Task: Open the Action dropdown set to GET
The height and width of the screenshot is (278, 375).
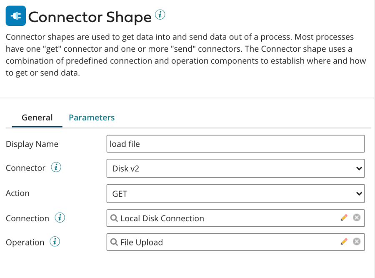Action: [235, 194]
